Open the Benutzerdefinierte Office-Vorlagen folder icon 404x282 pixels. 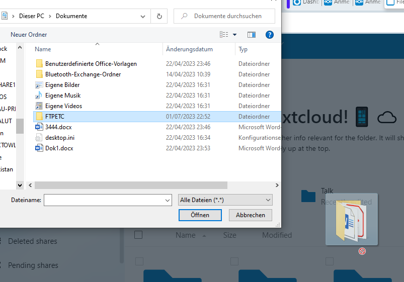point(39,64)
